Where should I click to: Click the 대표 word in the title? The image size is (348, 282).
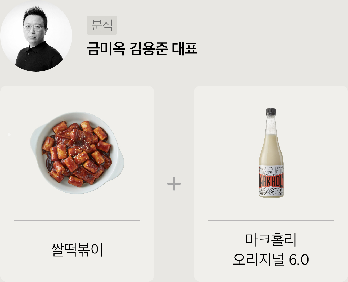(185, 49)
